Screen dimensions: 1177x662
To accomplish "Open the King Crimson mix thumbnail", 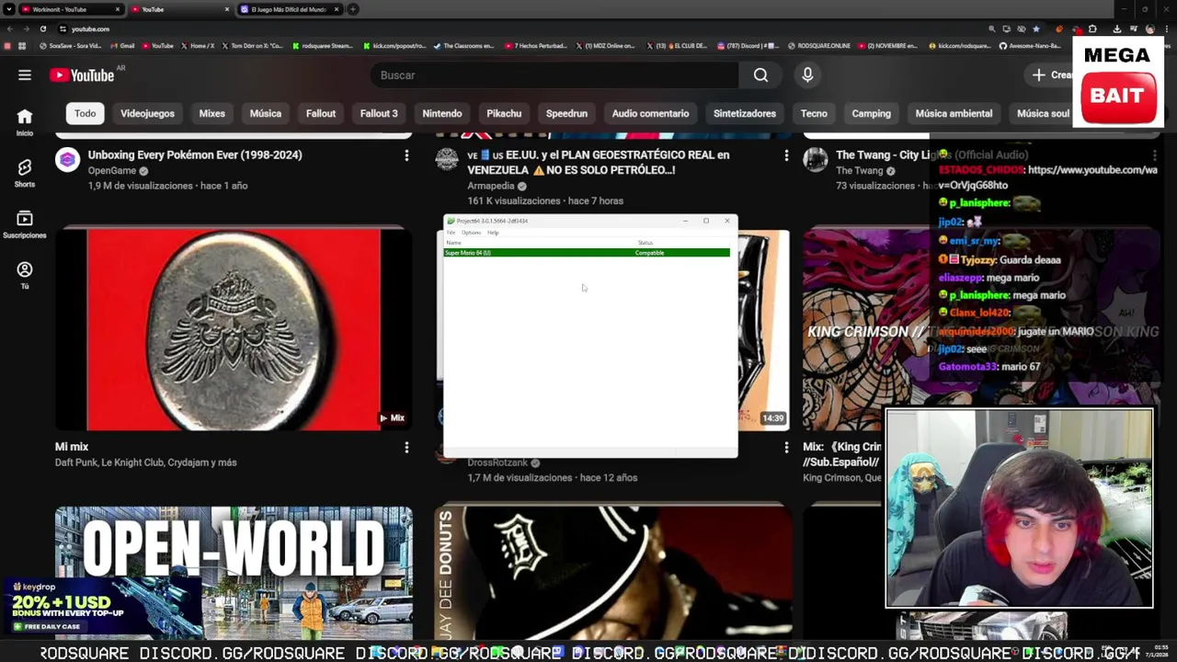I will point(866,330).
